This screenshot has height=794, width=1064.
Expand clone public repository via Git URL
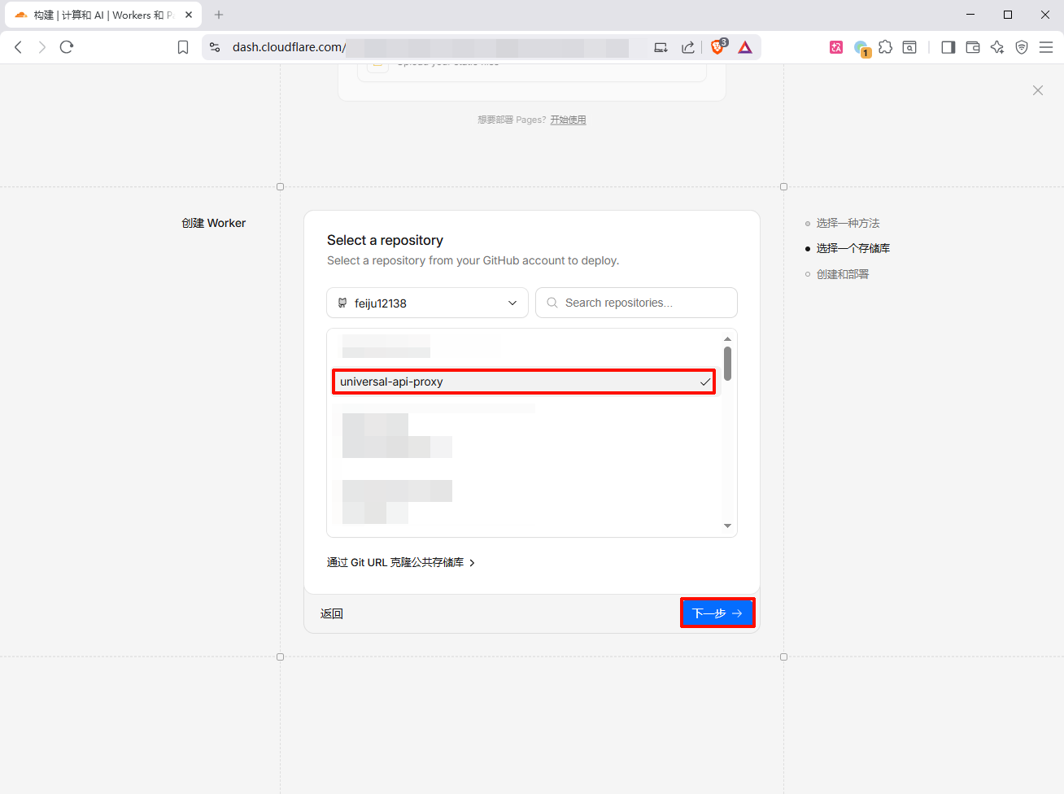point(400,562)
